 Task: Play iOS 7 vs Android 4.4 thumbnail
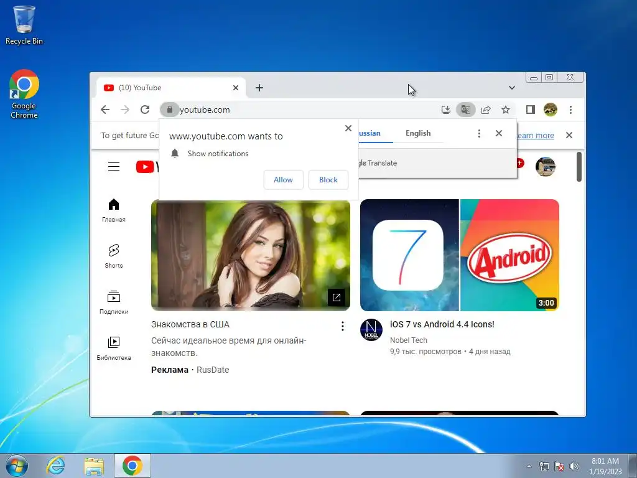[x=460, y=255]
